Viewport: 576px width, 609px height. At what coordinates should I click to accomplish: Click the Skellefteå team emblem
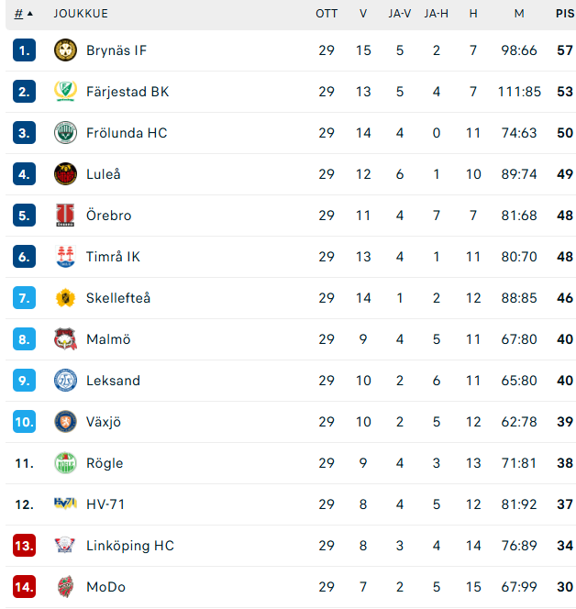pos(65,297)
